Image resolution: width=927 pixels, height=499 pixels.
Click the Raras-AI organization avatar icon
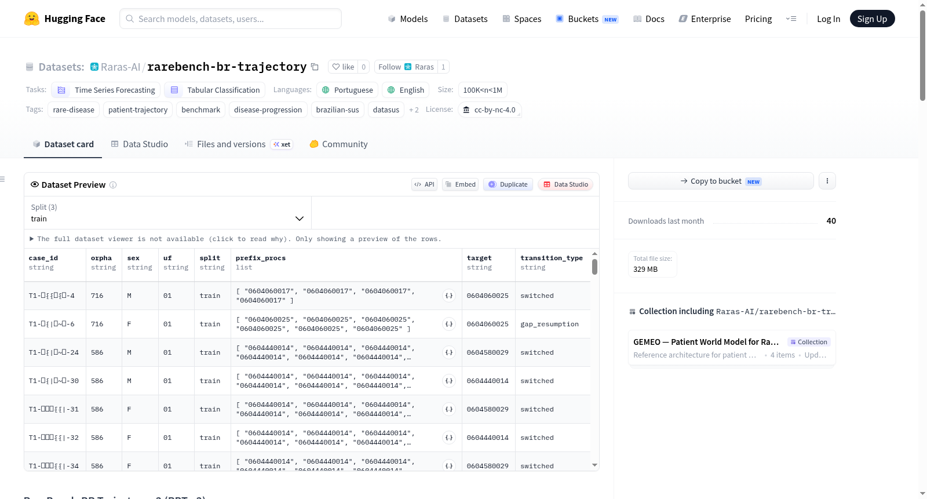94,67
